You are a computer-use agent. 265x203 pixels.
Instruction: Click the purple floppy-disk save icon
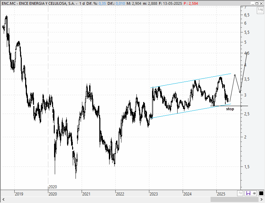pos(248,193)
